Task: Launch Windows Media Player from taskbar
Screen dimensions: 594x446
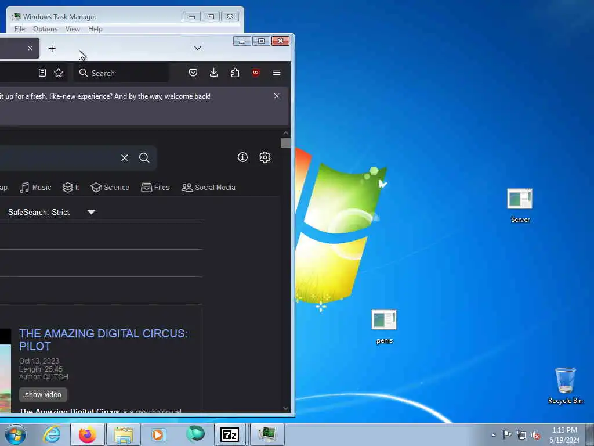Action: (158, 434)
